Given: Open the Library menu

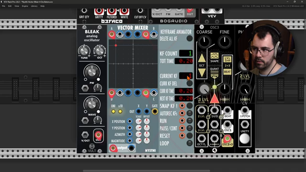Looking at the screenshot, I should tap(34, 6).
